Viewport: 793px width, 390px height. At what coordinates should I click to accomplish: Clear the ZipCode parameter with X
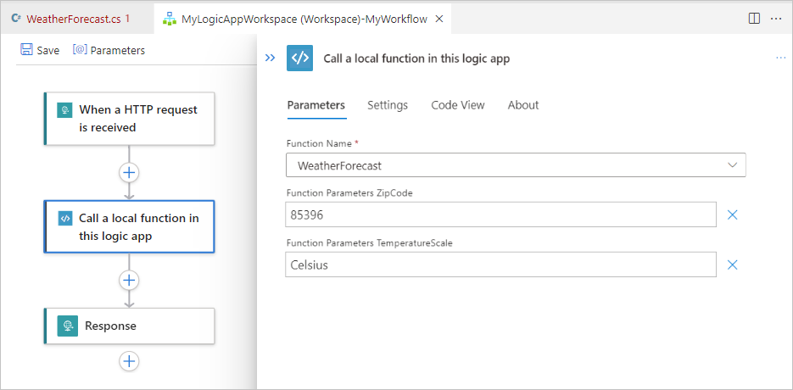coord(733,215)
